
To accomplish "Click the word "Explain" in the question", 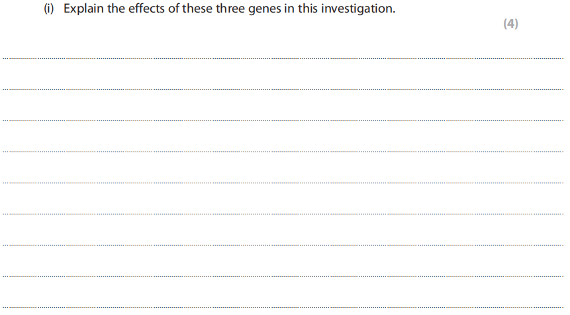I will click(81, 11).
